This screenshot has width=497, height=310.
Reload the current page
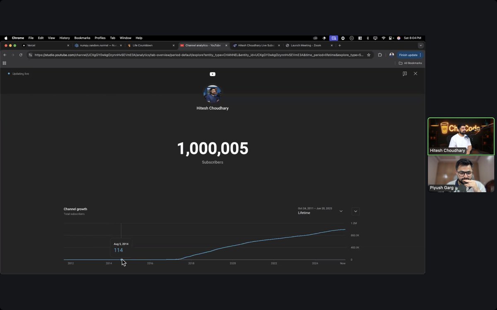pyautogui.click(x=21, y=55)
